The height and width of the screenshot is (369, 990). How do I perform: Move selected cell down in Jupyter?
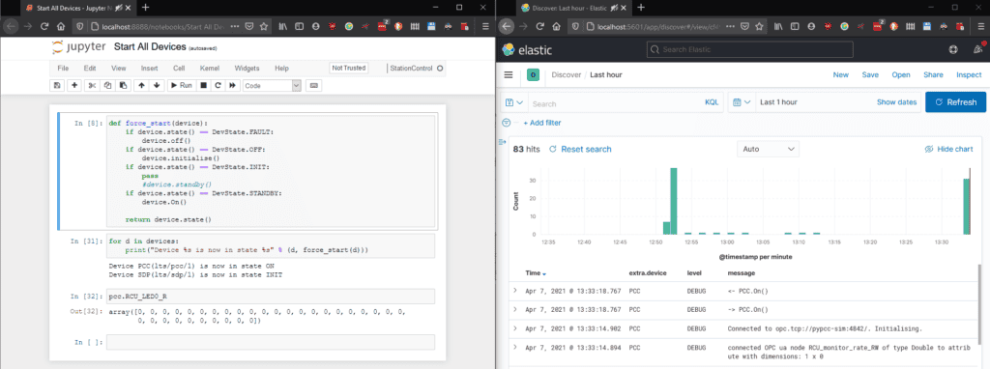[157, 85]
